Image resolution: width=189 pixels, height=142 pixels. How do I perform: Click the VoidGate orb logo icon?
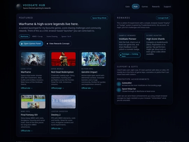click(x=19, y=6)
